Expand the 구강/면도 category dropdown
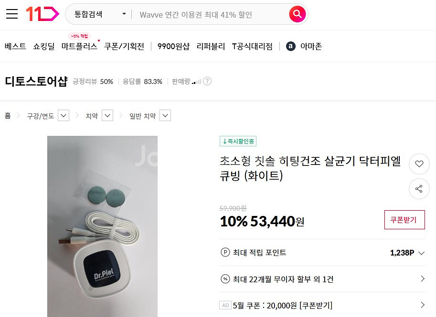The image size is (436, 317). [63, 115]
